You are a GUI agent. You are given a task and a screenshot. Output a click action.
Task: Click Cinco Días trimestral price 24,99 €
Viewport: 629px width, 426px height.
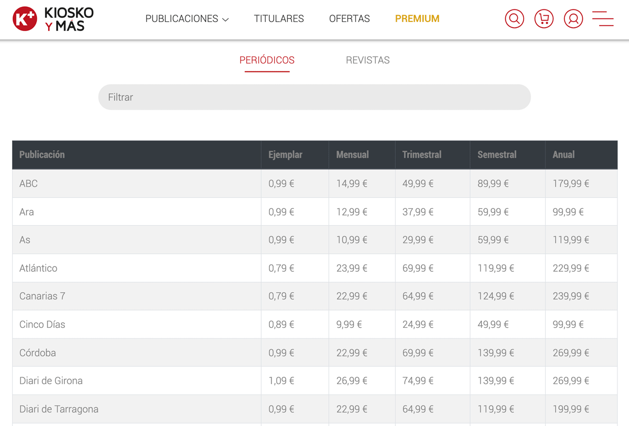pos(418,324)
